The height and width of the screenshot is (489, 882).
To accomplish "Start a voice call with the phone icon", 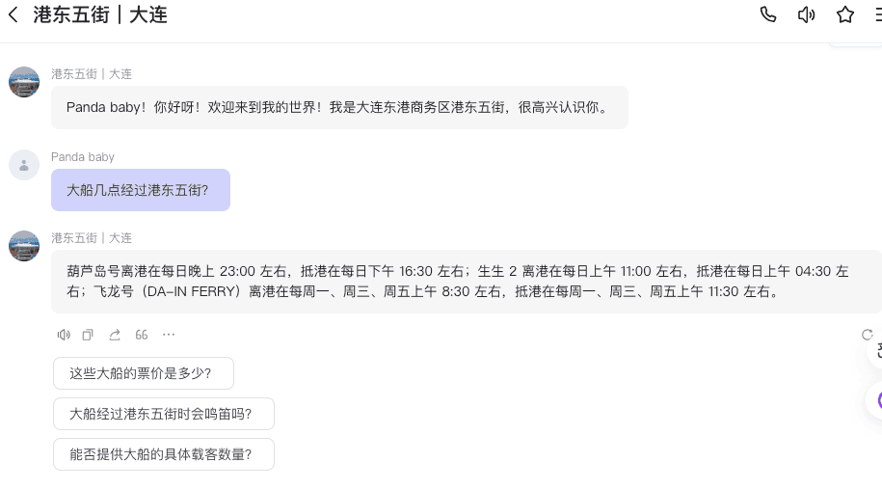I will [768, 14].
